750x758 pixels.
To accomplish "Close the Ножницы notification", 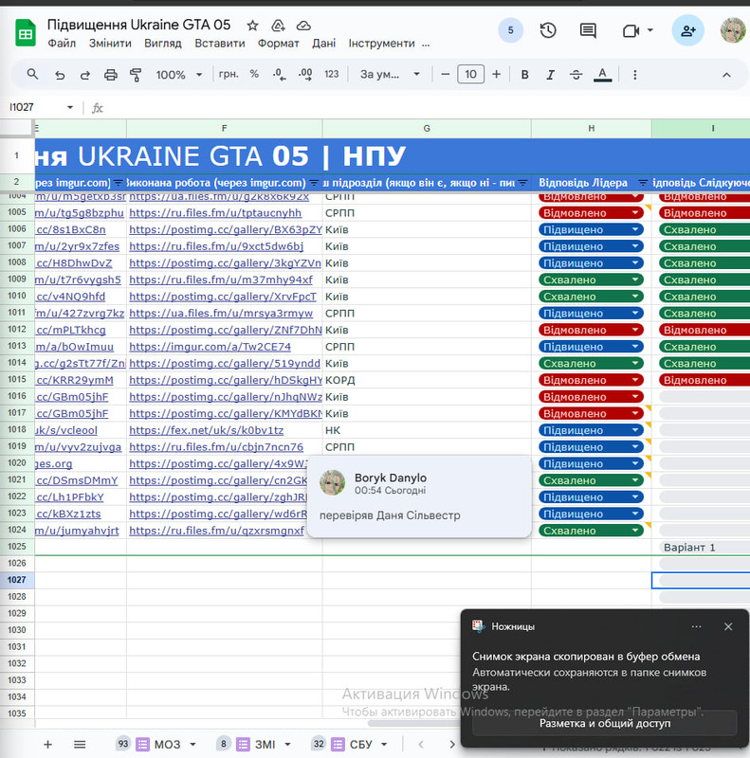I will tap(728, 626).
